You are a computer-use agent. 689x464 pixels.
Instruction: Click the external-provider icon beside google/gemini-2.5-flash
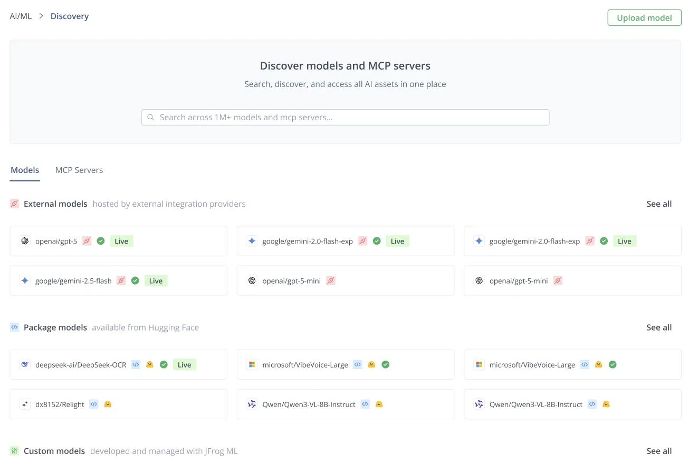pyautogui.click(x=121, y=281)
